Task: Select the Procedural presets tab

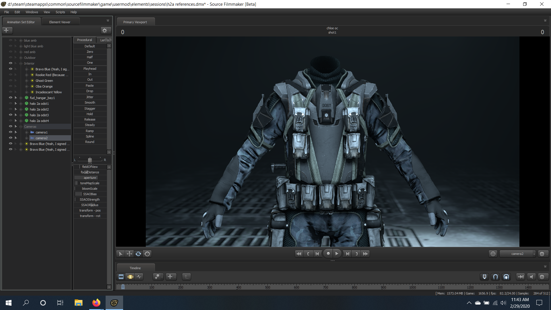Action: coord(84,40)
